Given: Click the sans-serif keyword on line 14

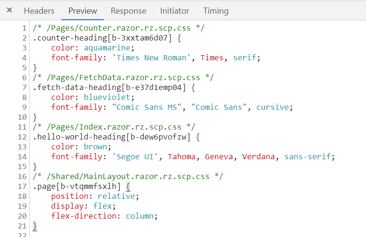Looking at the screenshot, I should pyautogui.click(x=308, y=157).
